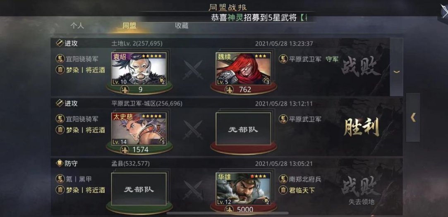Click crossed swords icon in second report
This screenshot has width=448, height=217.
pos(193,130)
